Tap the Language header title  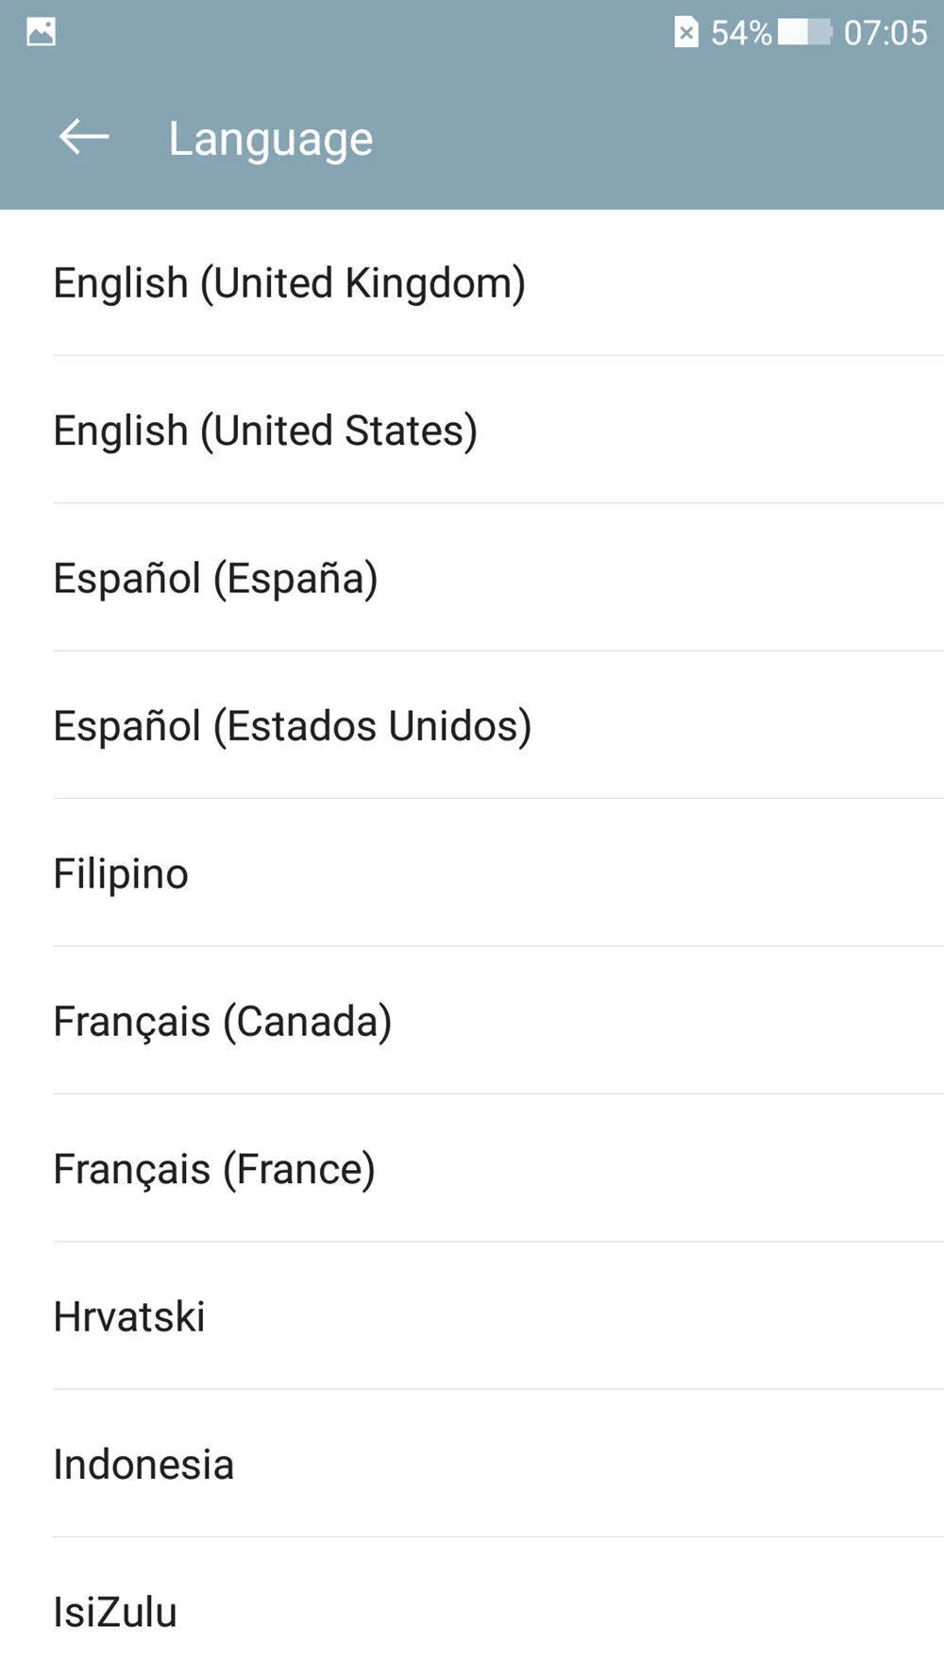[271, 140]
